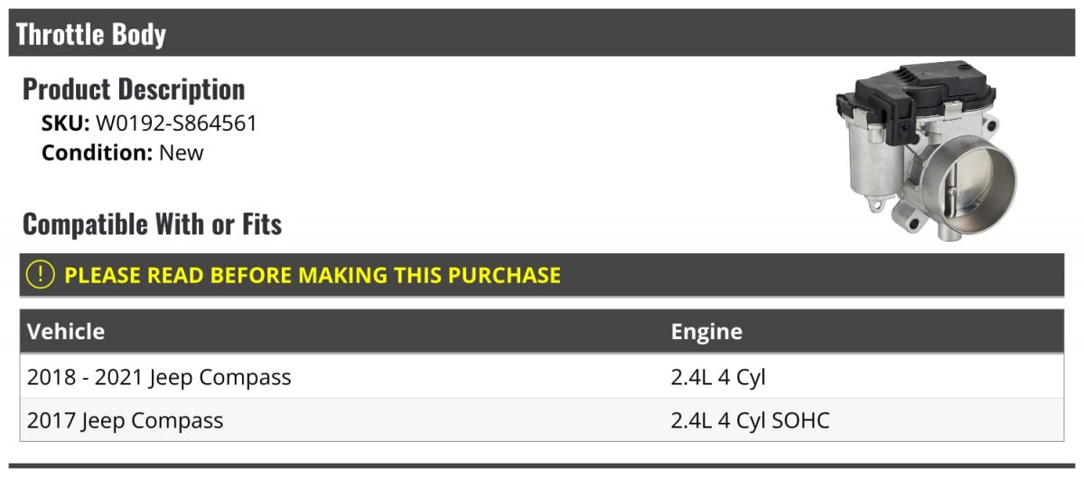Click the round bore opening in the product photo
The height and width of the screenshot is (477, 1084).
(x=972, y=188)
